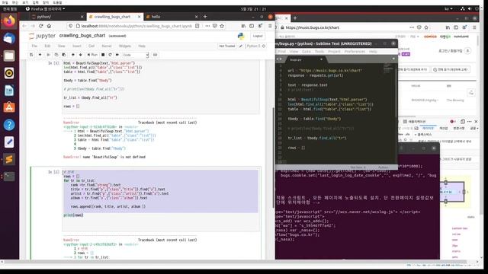Open the Jupyter Cell menu
The image size is (488, 274).
[91, 46]
